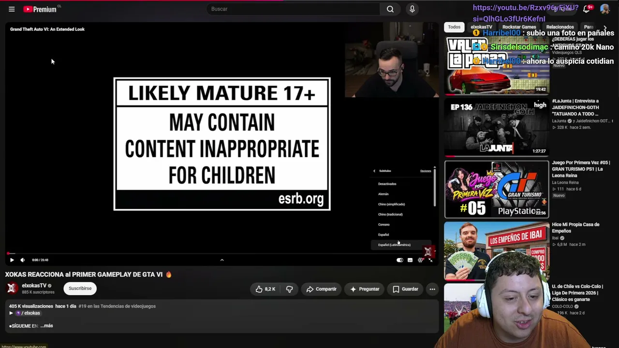The width and height of the screenshot is (619, 348).
Task: Open 'Hice Mi Propia Casa de Empeños' title
Action: (575, 228)
